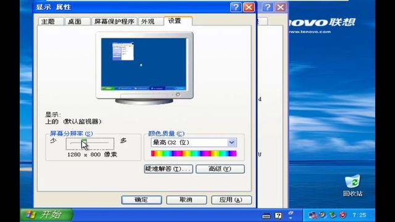Click the 取消 button
The image size is (395, 222).
pos(186,200)
